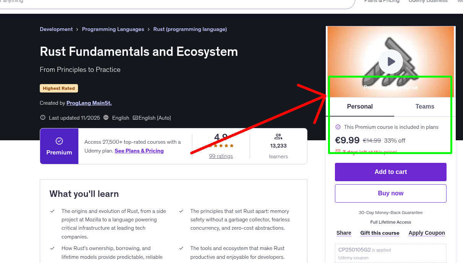Navigate to the Programming Languages breadcrumb
The height and width of the screenshot is (263, 463).
point(113,29)
